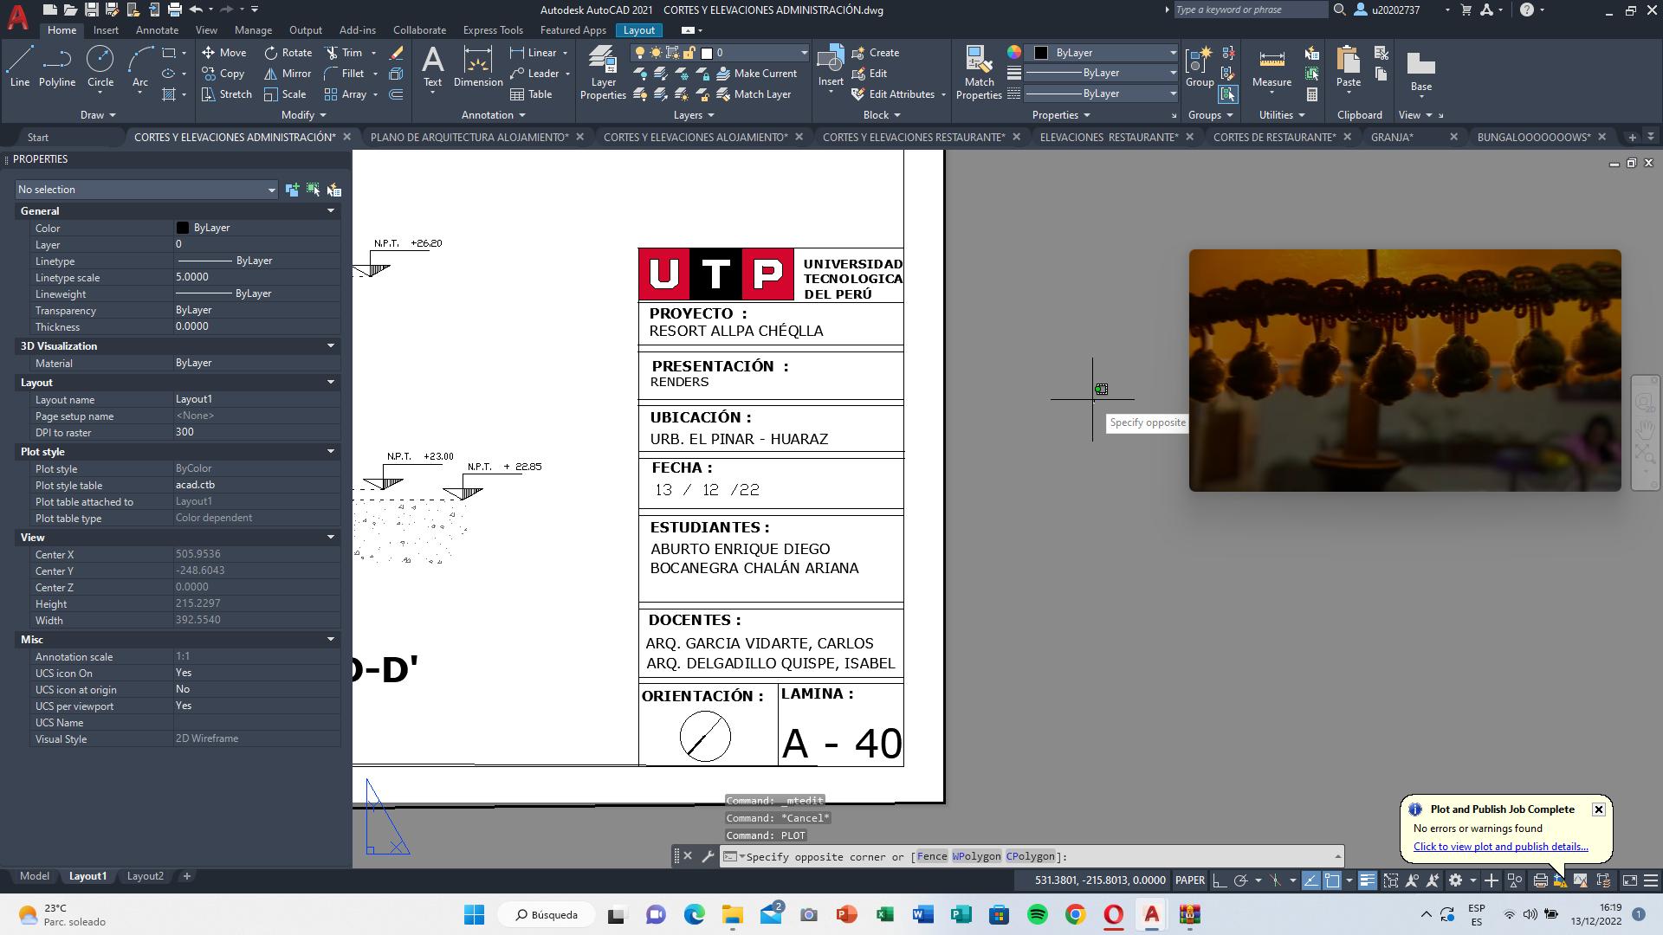Screen dimensions: 1663x935
Task: Toggle ortho mode in status bar
Action: pyautogui.click(x=1220, y=880)
